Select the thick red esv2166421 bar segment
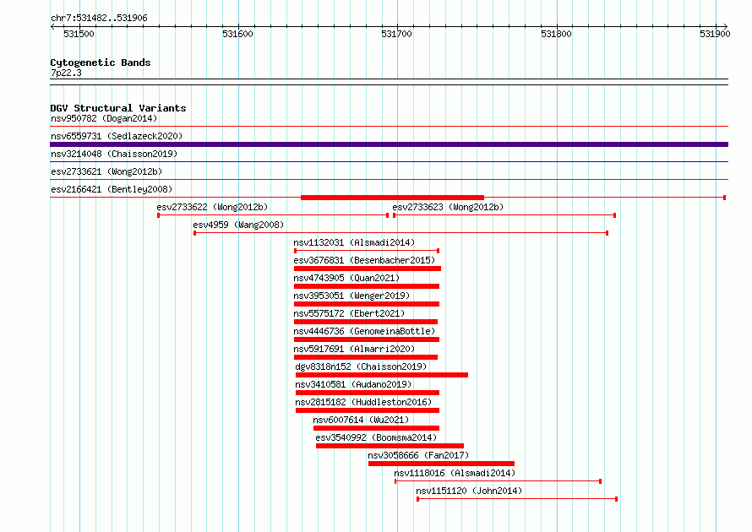This screenshot has height=532, width=752. pos(392,198)
